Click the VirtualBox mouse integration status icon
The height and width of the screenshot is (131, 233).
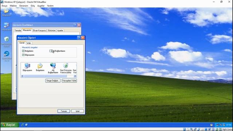click(217, 129)
